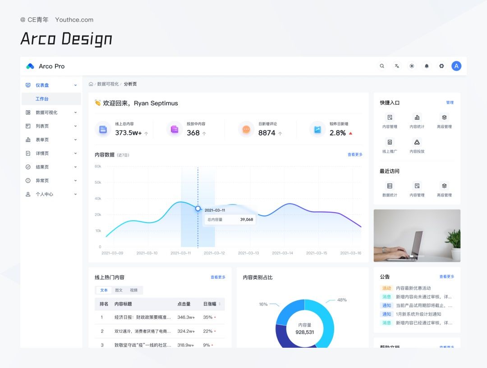Screen dimensions: 487x368
Task: Open the notifications bell
Action: pyautogui.click(x=427, y=66)
